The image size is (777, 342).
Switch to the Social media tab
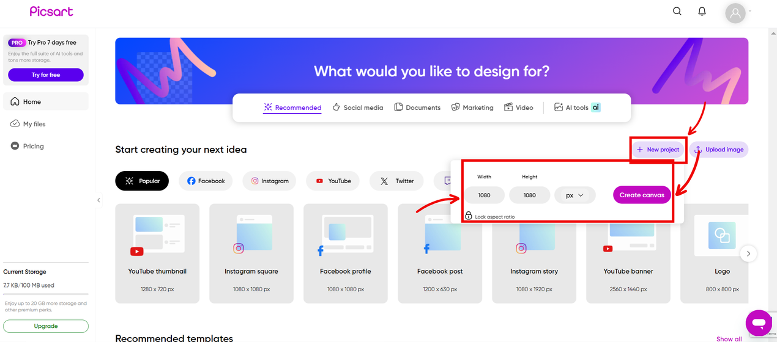click(358, 107)
